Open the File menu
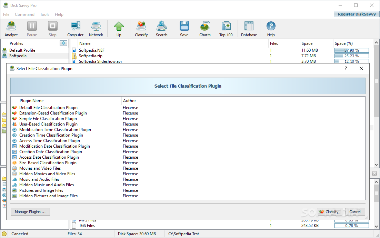Screen dimensions: 380x238 tap(6, 14)
